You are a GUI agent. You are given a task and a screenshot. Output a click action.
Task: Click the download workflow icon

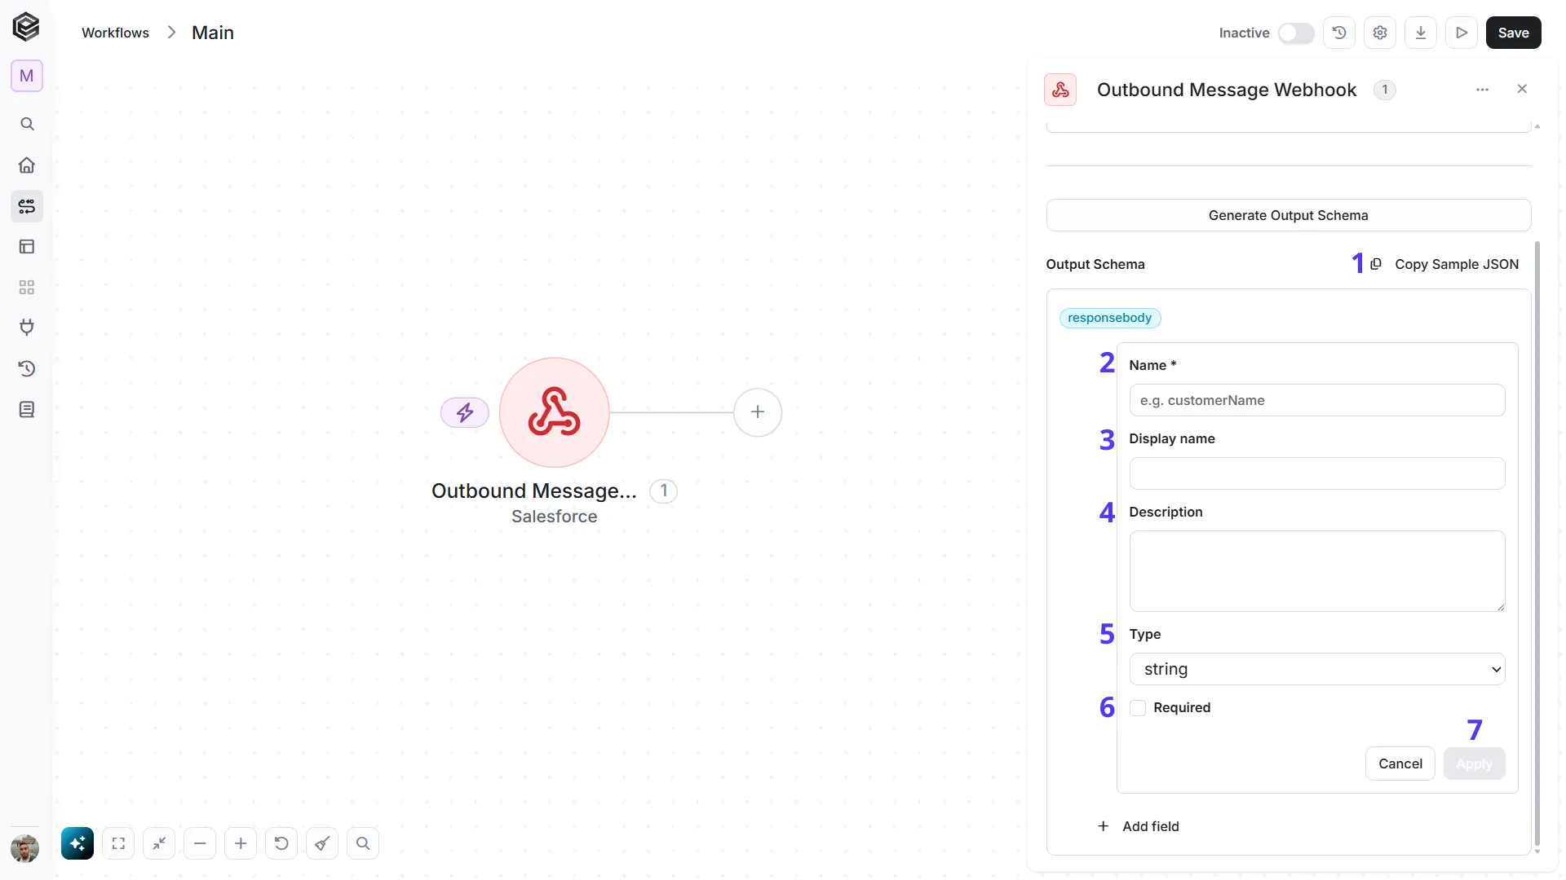click(x=1421, y=33)
